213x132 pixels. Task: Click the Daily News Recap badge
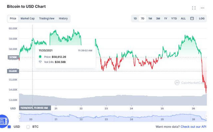click(x=4, y=121)
